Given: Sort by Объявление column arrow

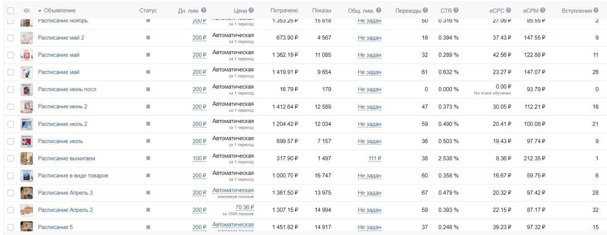Looking at the screenshot, I should (x=40, y=11).
